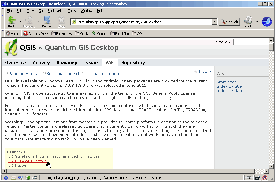Open the Bookmarks folder on the personal toolbar
The image size is (275, 182).
coord(61,33)
